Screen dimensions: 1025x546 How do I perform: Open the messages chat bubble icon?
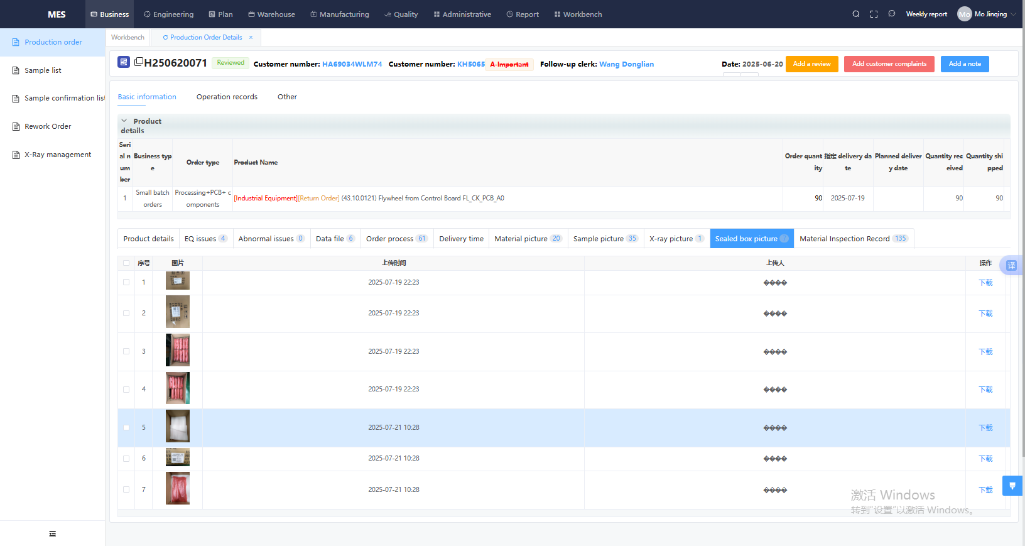click(891, 14)
